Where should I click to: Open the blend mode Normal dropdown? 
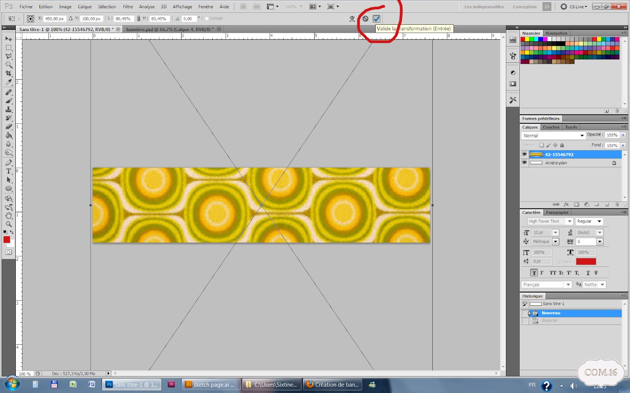click(x=553, y=136)
